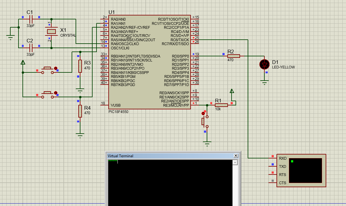
Task: Select the PIC18F4550 chip body
Action: coord(149,62)
